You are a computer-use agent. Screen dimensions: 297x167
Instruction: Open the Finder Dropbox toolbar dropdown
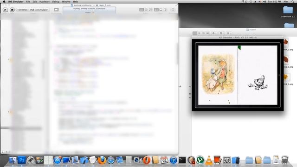(222, 33)
